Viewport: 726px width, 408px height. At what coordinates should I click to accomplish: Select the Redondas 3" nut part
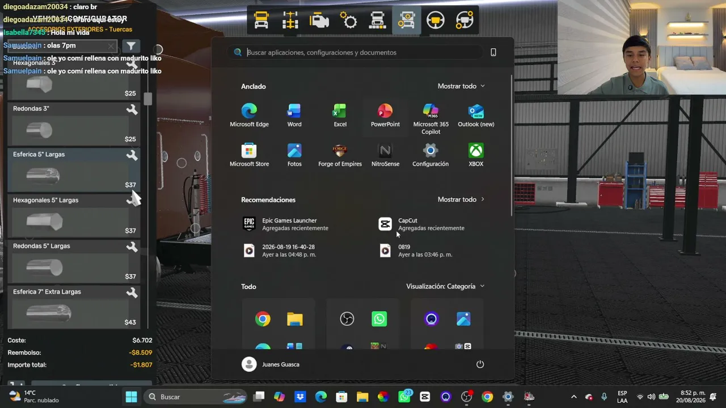pos(74,124)
